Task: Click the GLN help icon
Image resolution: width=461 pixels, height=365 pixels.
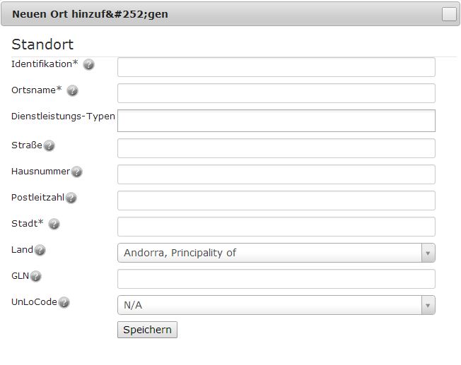Action: pos(35,276)
